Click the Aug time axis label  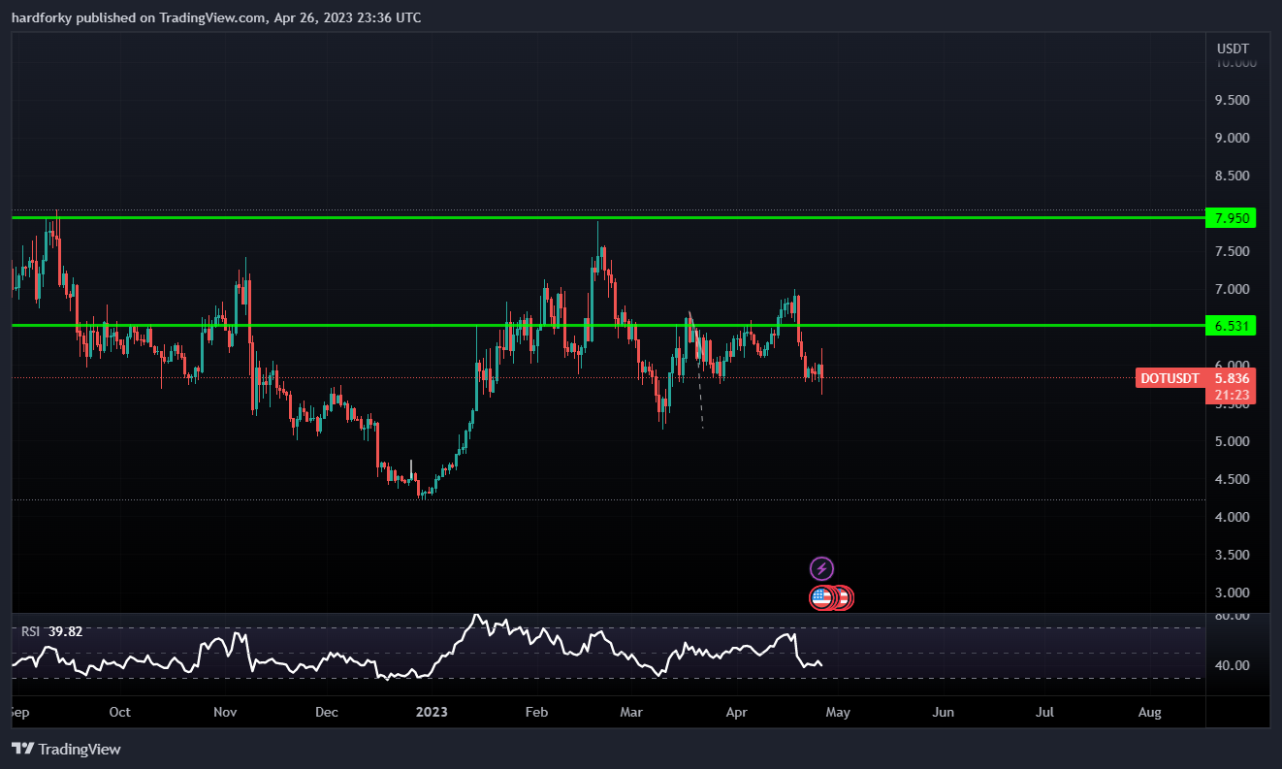pyautogui.click(x=1149, y=712)
